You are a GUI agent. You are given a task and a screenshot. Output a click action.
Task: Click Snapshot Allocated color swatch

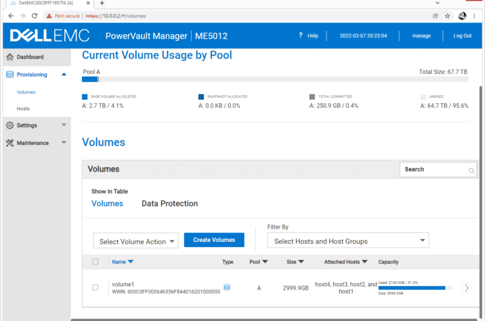point(201,97)
